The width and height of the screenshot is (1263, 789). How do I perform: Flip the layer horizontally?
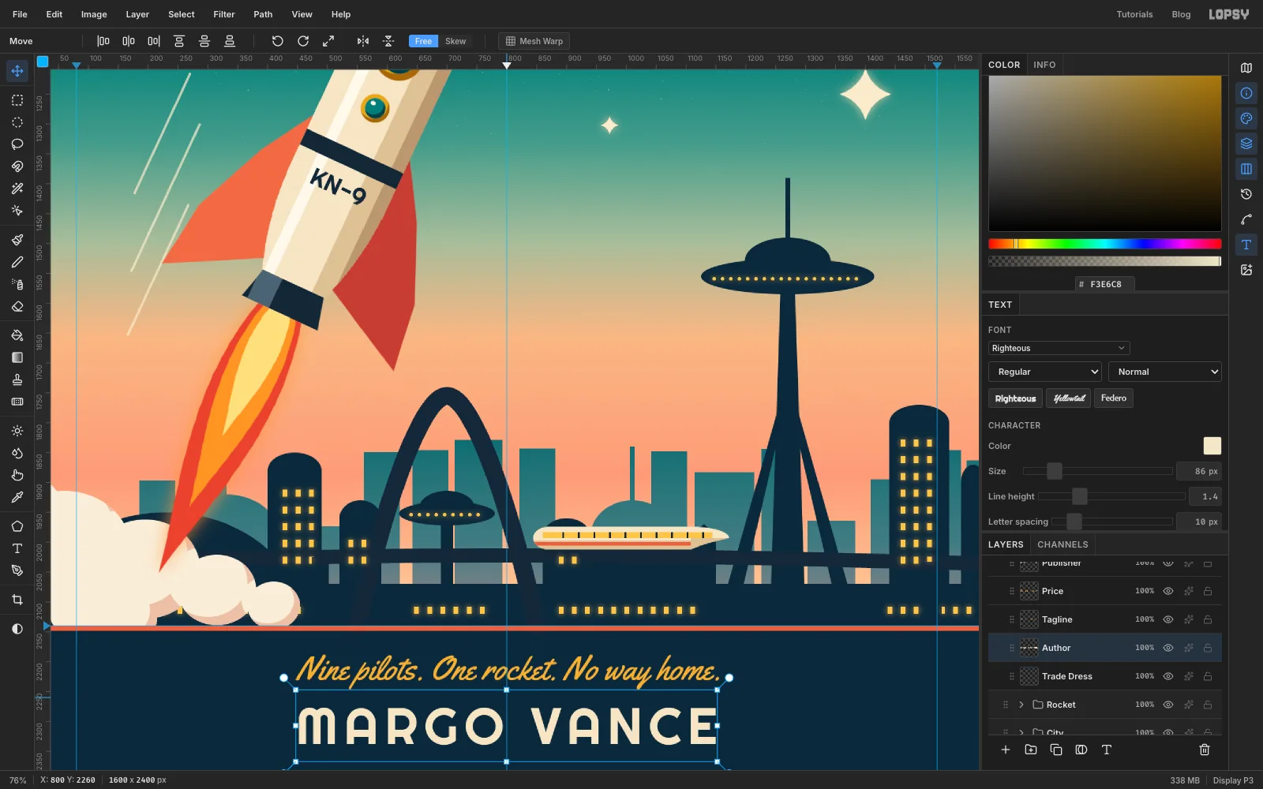pos(363,41)
